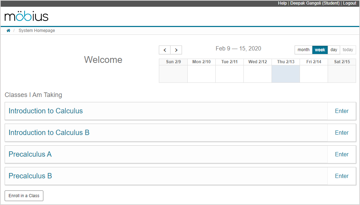
Task: Open the Help link
Action: [282, 3]
